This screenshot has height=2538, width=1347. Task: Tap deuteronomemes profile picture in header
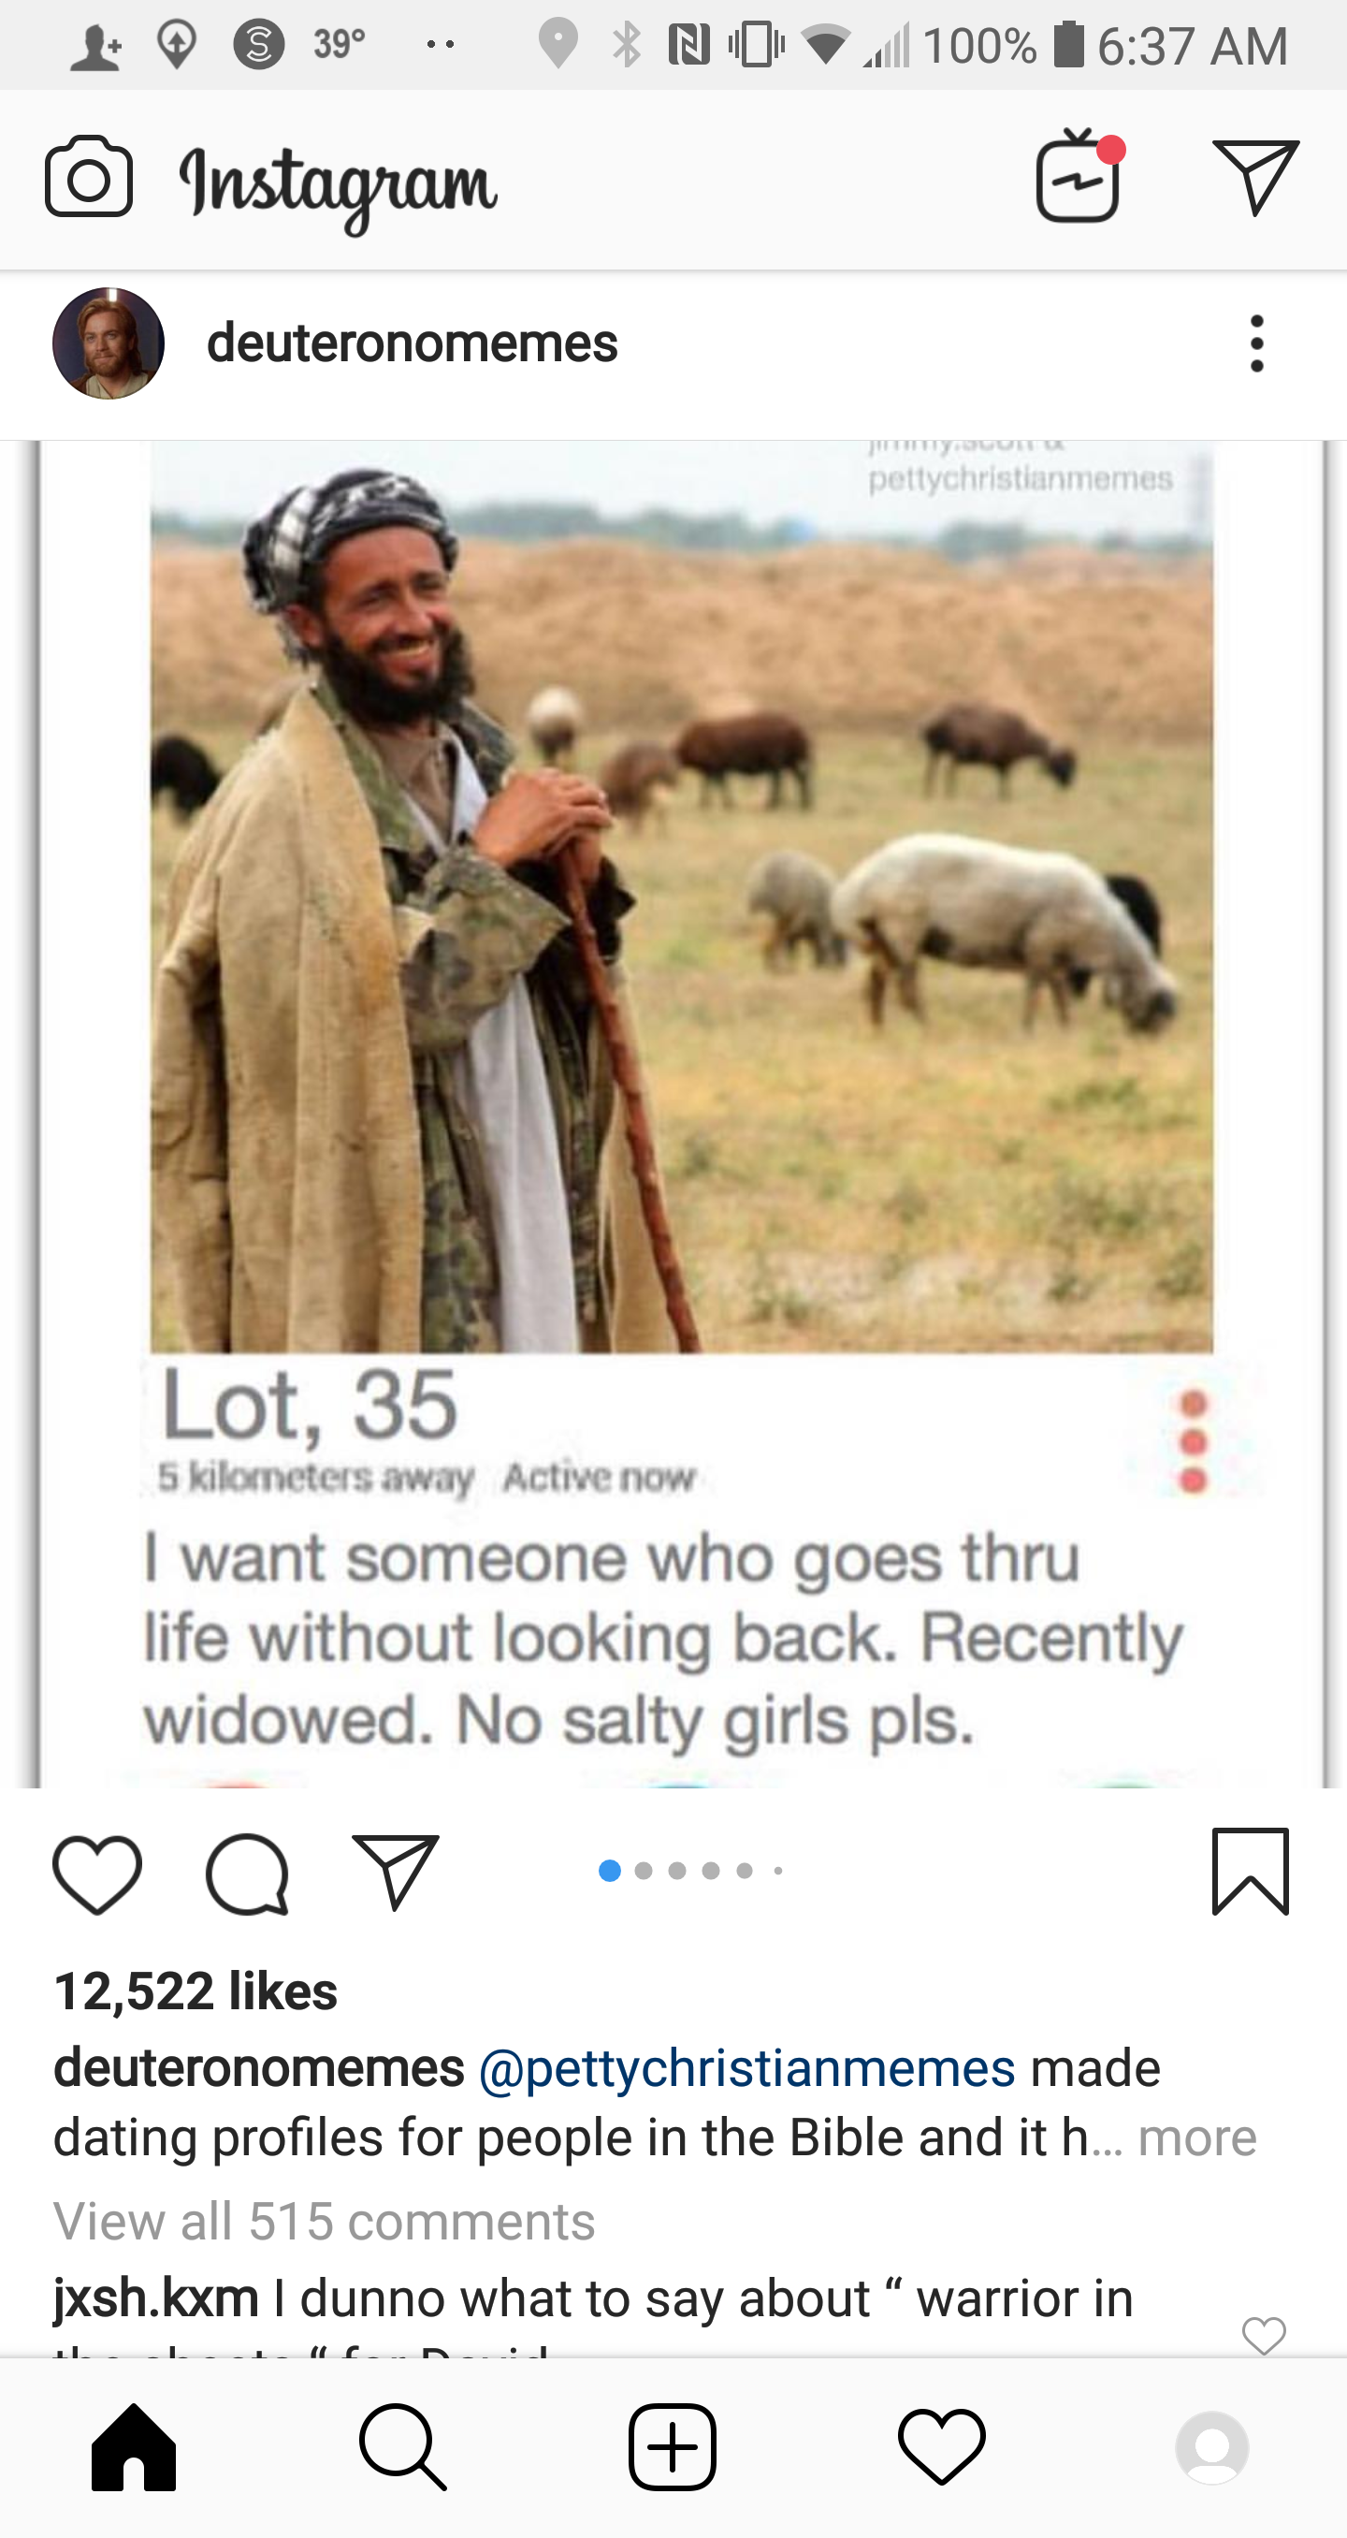pos(109,343)
